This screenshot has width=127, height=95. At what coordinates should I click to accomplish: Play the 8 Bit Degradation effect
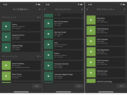pos(91,52)
